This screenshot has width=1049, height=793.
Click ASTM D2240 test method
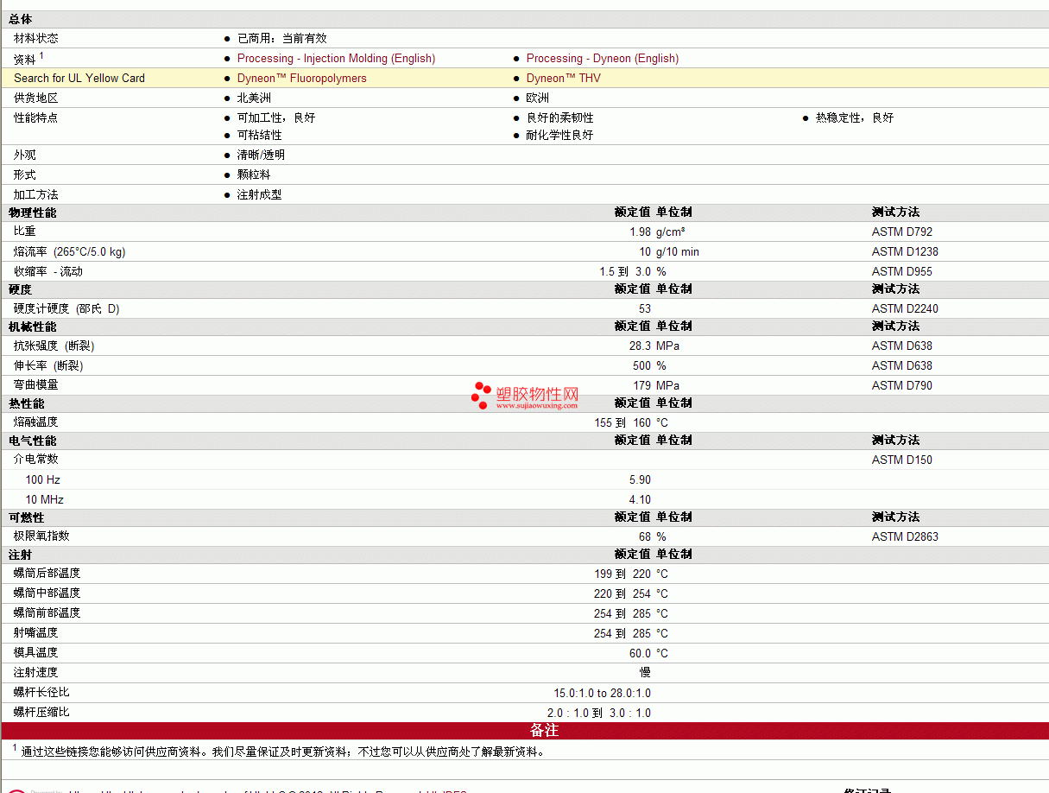pos(905,309)
